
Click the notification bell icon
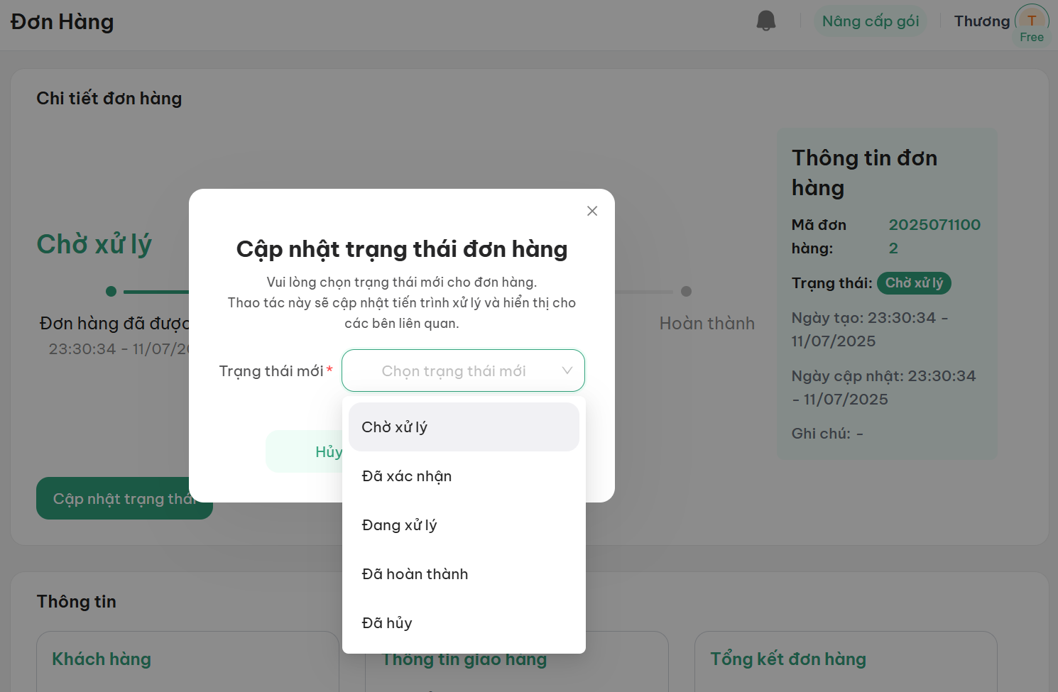[766, 21]
